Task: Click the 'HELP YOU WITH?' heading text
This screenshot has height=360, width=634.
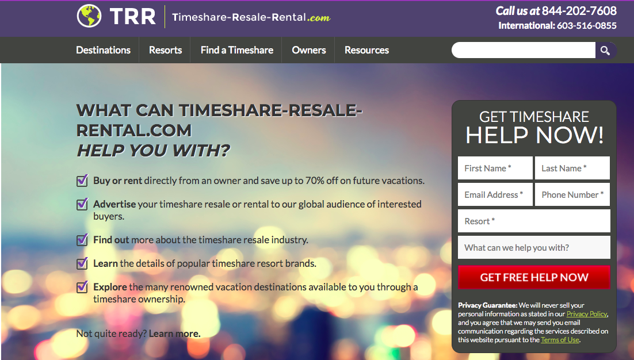Action: tap(153, 151)
